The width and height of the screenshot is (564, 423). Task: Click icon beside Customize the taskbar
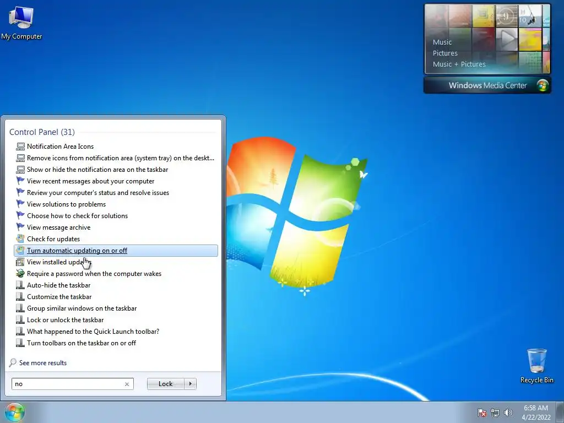point(20,297)
